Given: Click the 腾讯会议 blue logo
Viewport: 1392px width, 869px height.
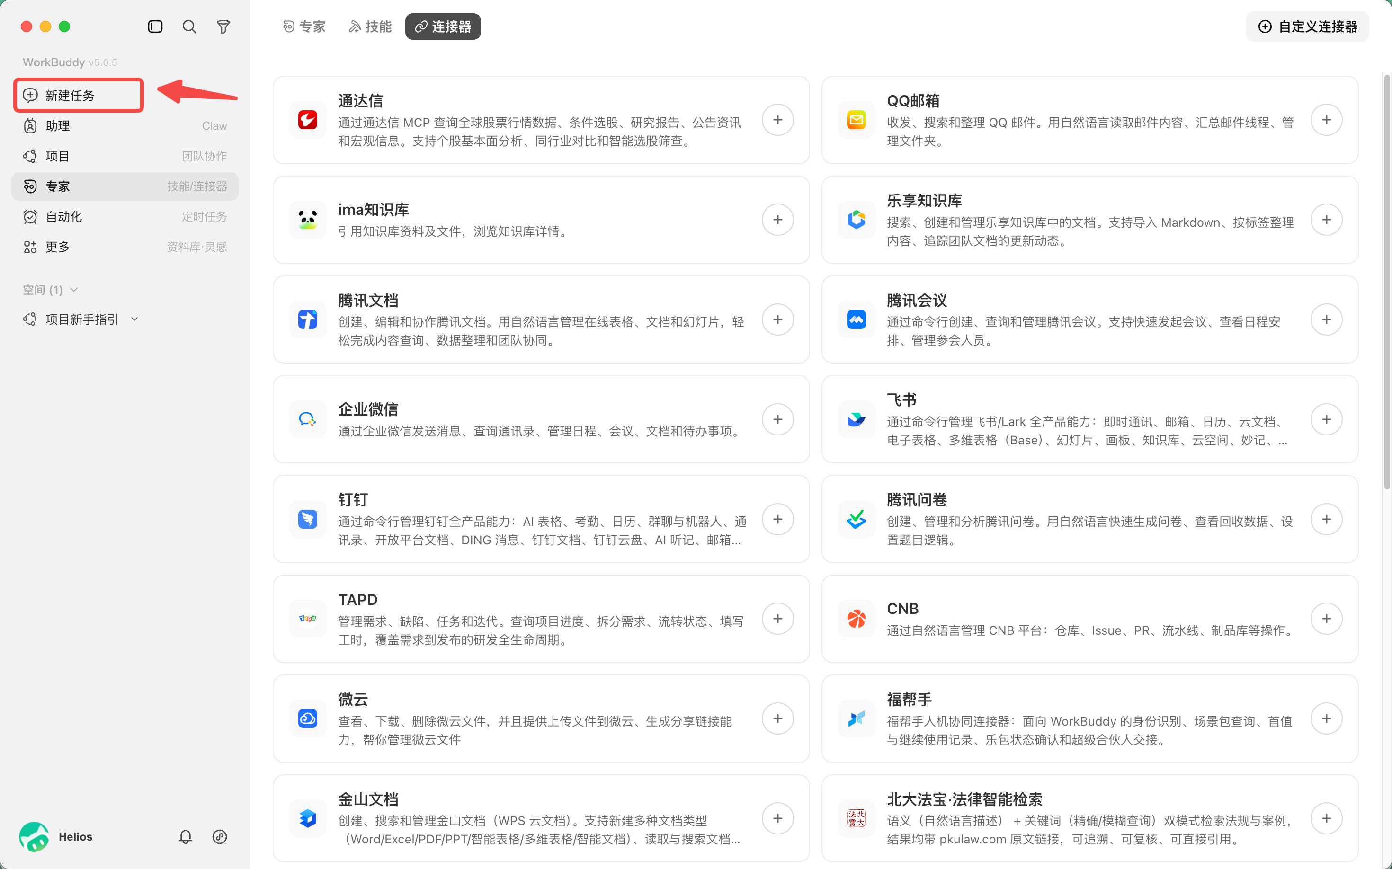Looking at the screenshot, I should coord(856,319).
